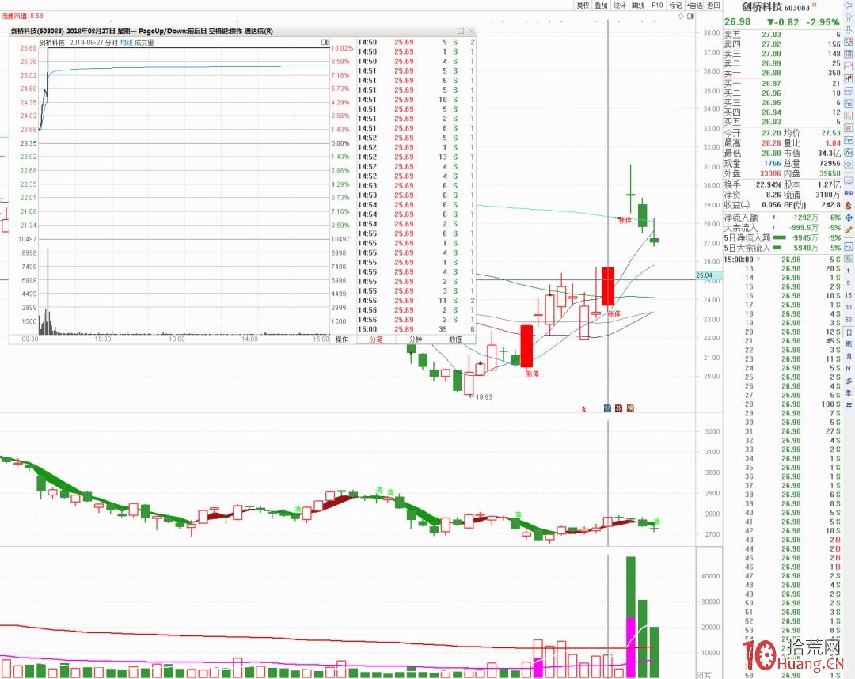
Task: Click the orange-bordered icon above Fin icon in sidebar
Action: click(x=849, y=128)
